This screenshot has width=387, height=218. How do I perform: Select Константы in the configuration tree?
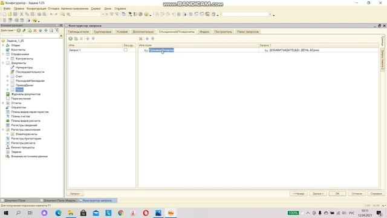(18, 50)
